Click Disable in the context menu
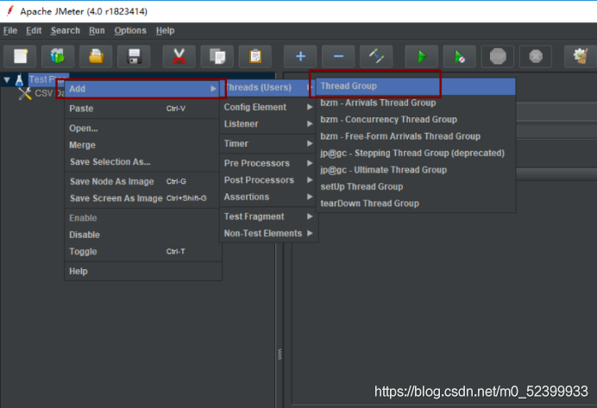The height and width of the screenshot is (408, 597). point(142,235)
